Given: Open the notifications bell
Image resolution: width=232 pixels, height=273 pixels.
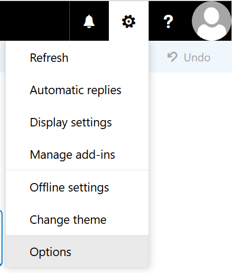Looking at the screenshot, I should click(89, 21).
